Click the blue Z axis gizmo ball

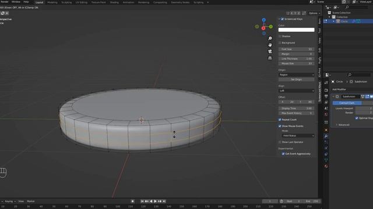pos(264,20)
